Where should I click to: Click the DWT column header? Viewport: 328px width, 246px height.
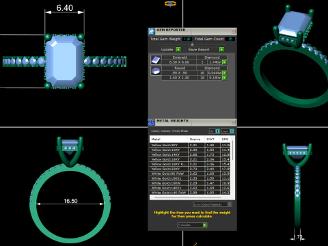click(210, 139)
